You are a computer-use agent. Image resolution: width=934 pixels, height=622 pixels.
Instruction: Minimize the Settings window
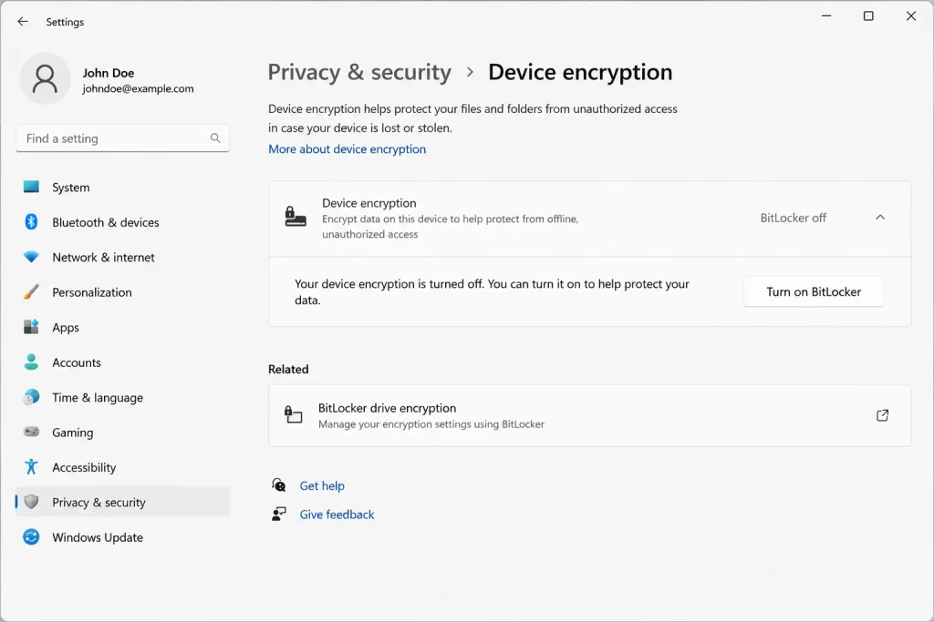[826, 16]
